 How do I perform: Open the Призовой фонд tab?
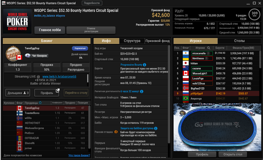click(157, 41)
